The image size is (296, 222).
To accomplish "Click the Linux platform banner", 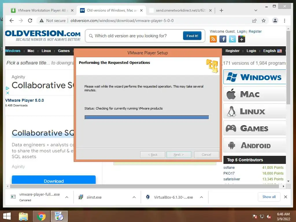I will [x=254, y=111].
